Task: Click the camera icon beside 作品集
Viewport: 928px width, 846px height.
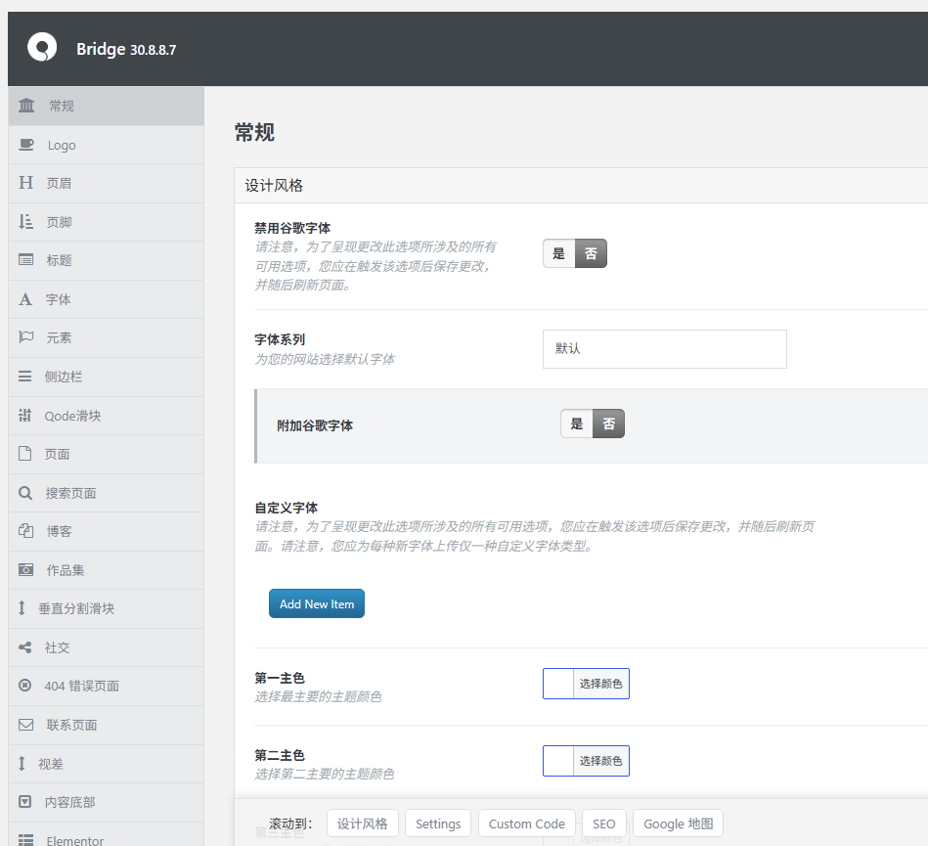Action: [x=26, y=570]
